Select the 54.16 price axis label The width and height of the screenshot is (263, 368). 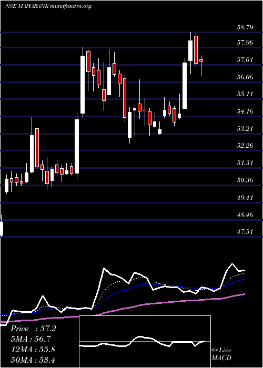tap(245, 111)
